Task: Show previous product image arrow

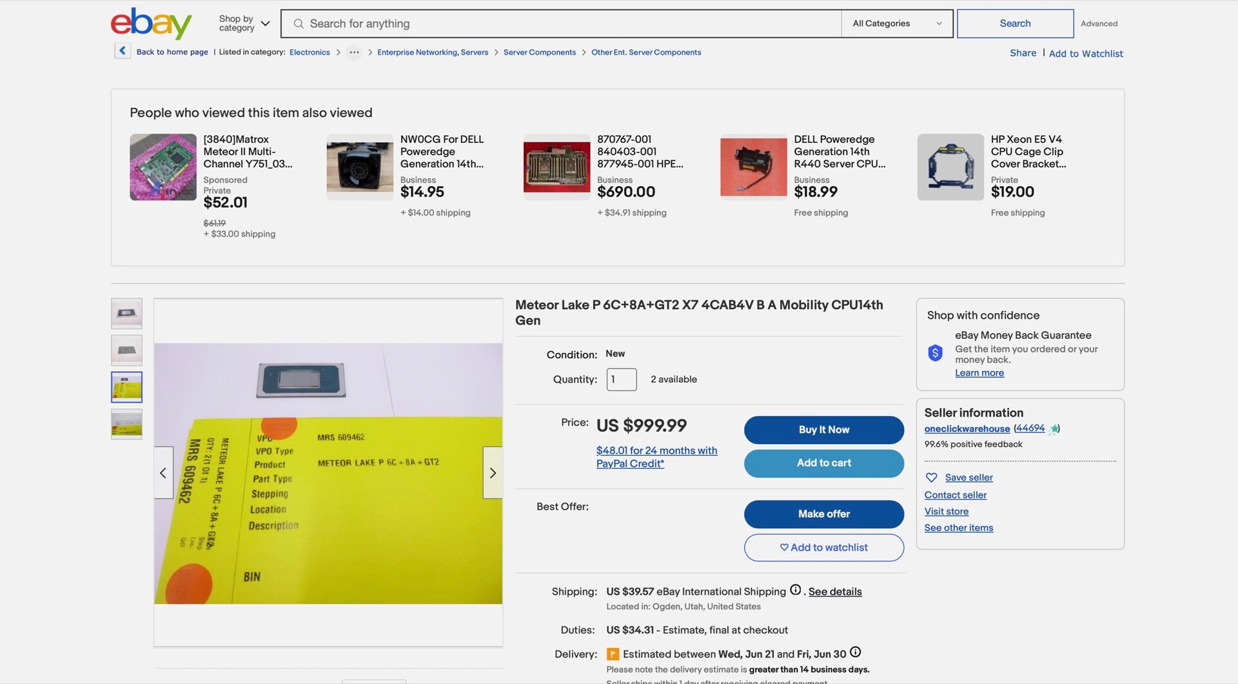Action: (x=163, y=473)
